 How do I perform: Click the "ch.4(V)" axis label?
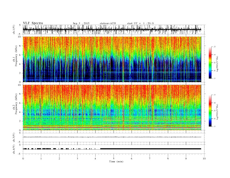pyautogui.click(x=14, y=149)
